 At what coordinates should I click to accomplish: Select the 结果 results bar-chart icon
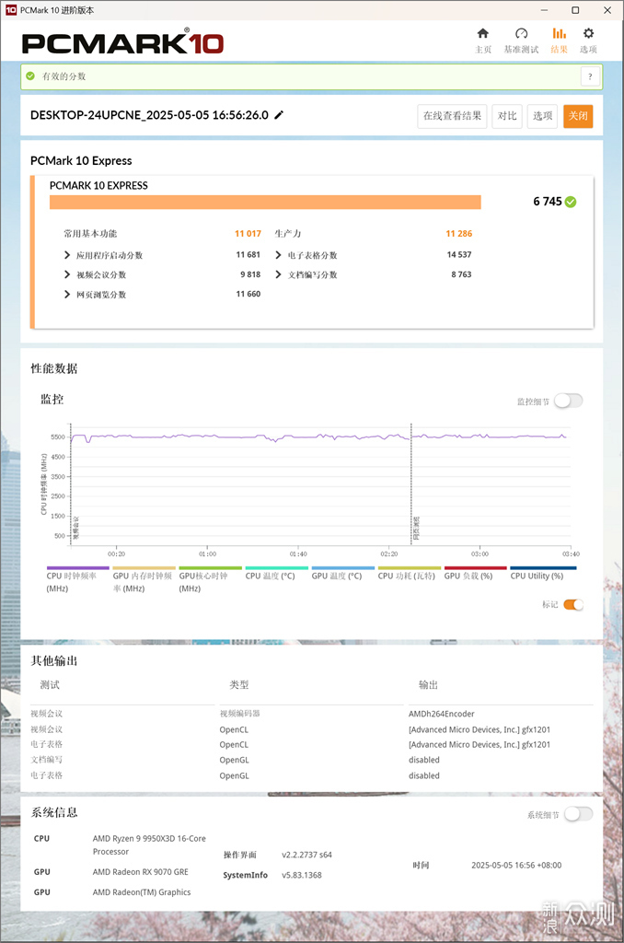(x=559, y=34)
